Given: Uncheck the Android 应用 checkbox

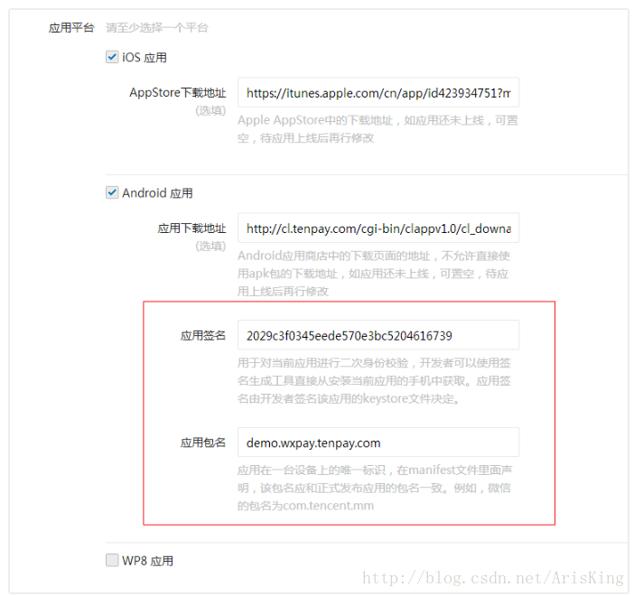Looking at the screenshot, I should tap(112, 192).
